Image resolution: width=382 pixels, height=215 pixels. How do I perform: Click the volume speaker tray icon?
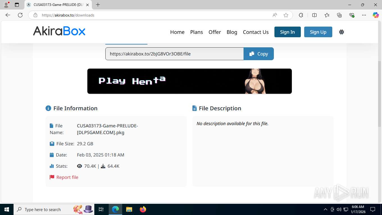pos(339,209)
